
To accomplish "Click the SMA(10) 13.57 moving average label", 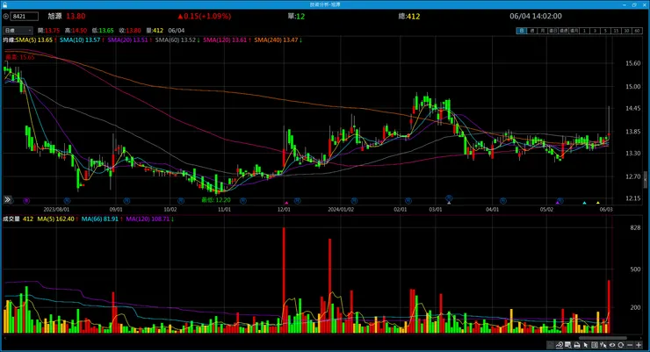I will tap(82, 40).
